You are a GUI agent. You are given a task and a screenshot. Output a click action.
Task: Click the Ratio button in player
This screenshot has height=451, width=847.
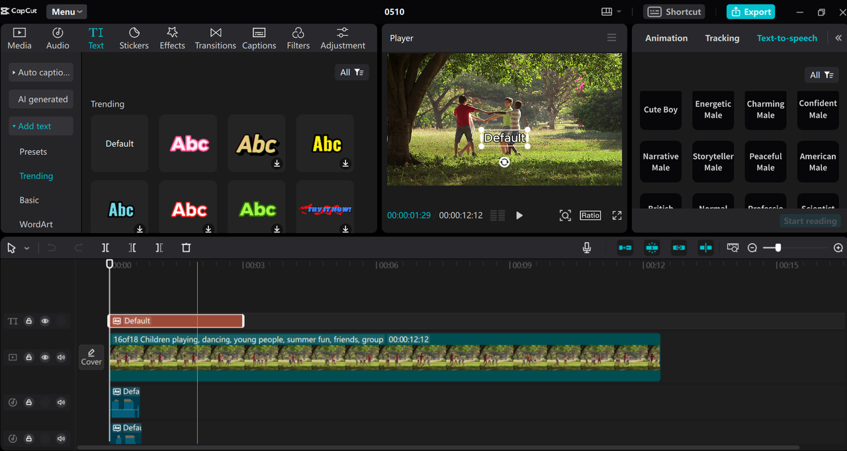pos(590,215)
